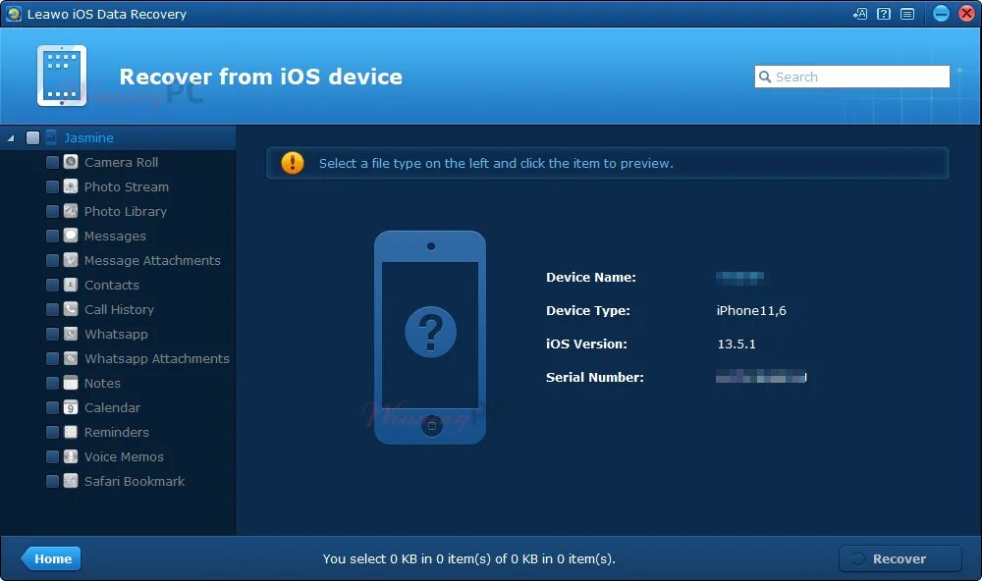Image resolution: width=982 pixels, height=581 pixels.
Task: Open the Contacts label
Action: click(x=112, y=285)
